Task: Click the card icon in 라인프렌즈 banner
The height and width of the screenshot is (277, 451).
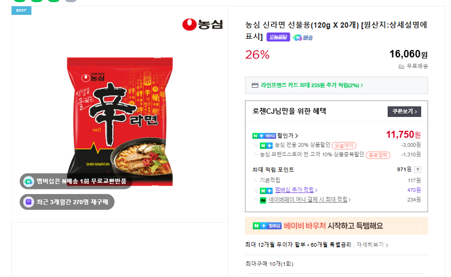Action: (255, 86)
